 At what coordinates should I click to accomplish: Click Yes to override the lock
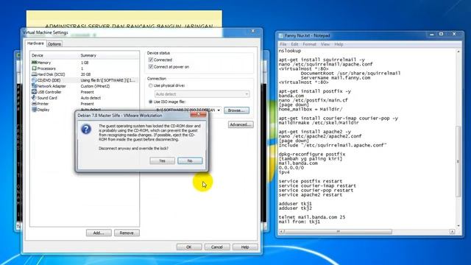(x=162, y=160)
